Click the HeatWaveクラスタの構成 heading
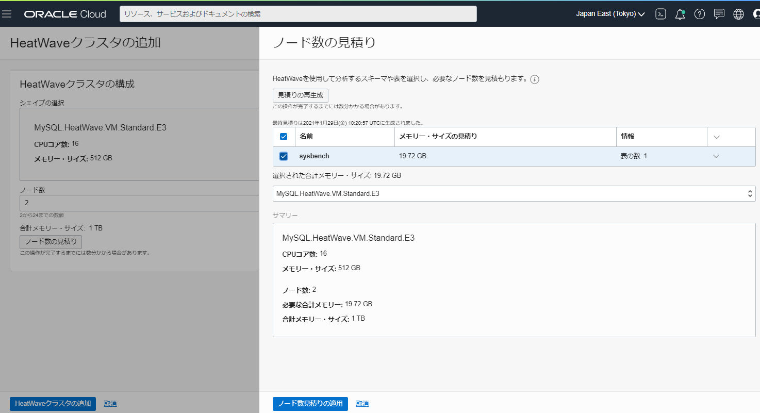Image resolution: width=760 pixels, height=413 pixels. coord(77,84)
